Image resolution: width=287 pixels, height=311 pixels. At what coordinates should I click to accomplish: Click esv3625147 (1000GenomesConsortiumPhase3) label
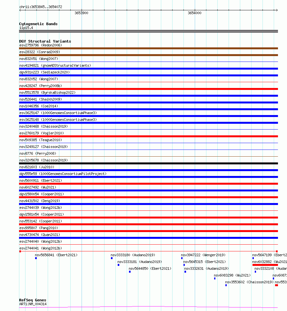[58, 113]
